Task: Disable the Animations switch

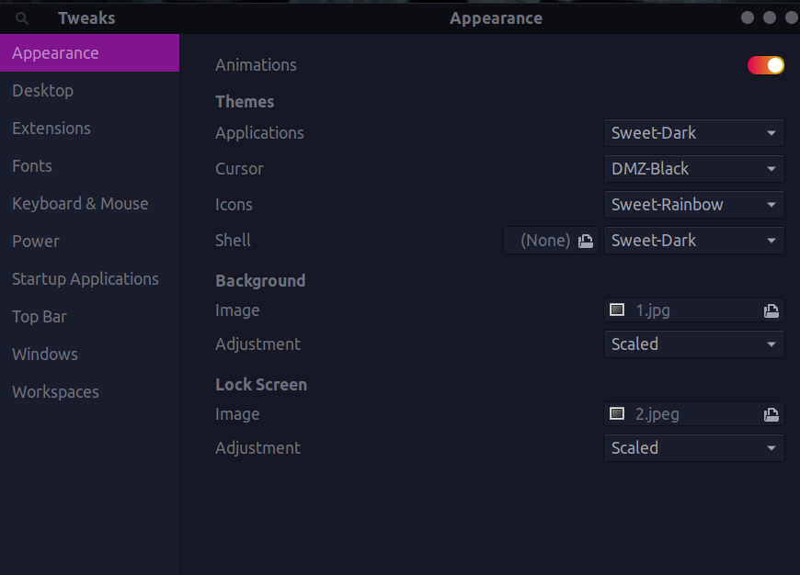Action: 765,65
